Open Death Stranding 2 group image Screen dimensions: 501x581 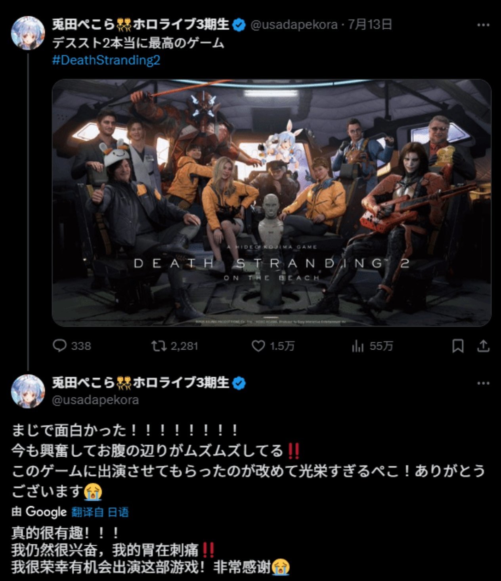click(272, 203)
